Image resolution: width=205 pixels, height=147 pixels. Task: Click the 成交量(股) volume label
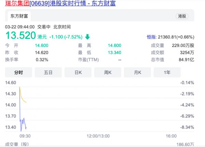pos(16,145)
